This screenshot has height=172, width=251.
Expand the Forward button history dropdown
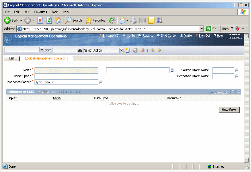click(34, 20)
